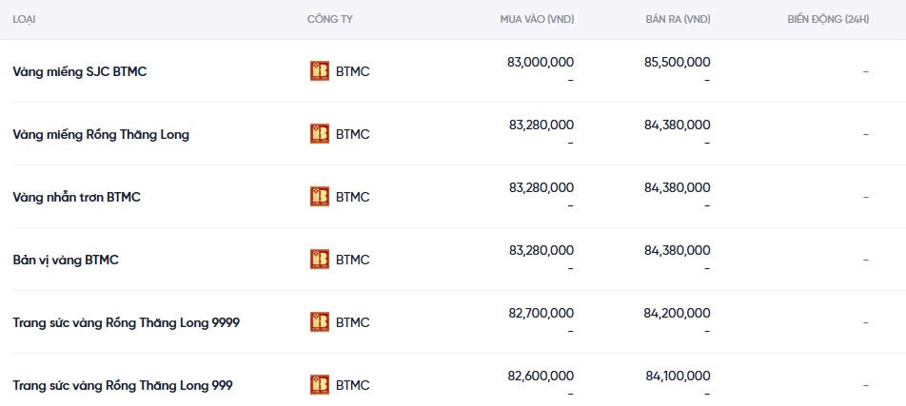Click the 85,500,000 sell price value
906x406 pixels.
(x=678, y=62)
